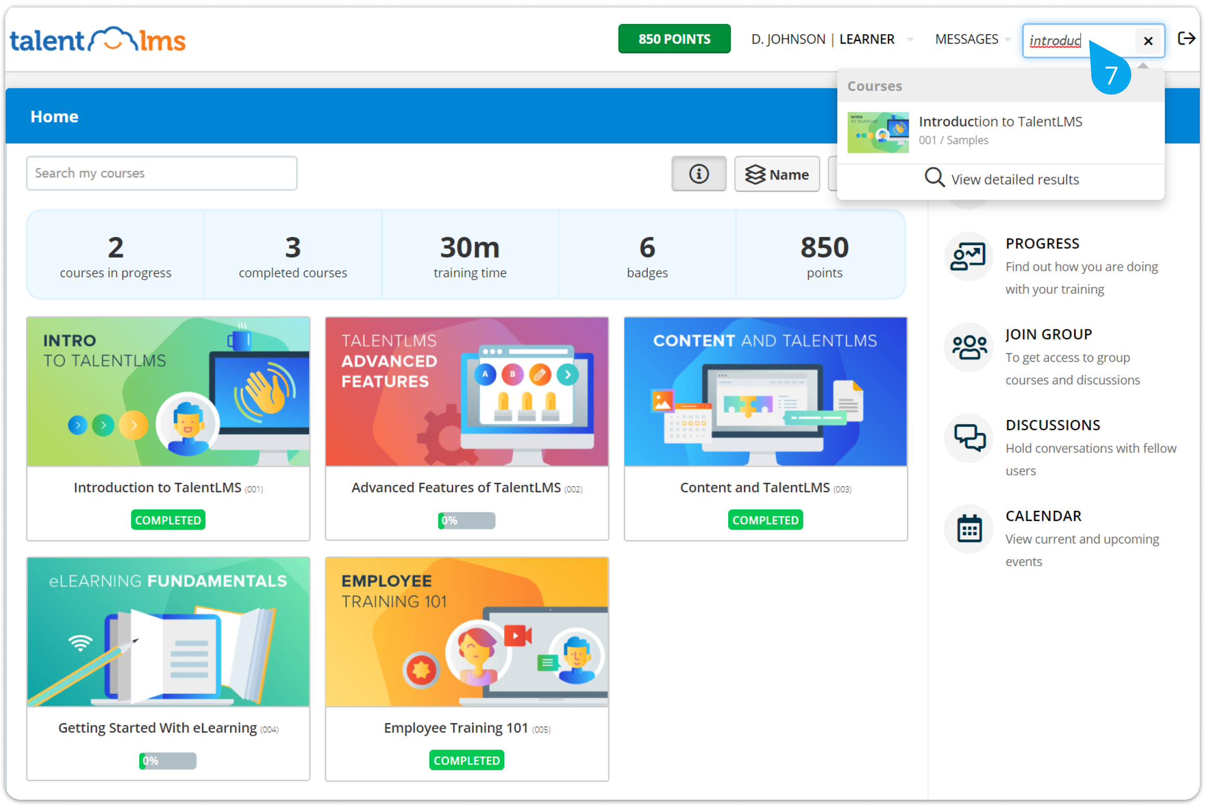
Task: Click COMPLETED badge on Employee Training 101
Action: click(467, 760)
